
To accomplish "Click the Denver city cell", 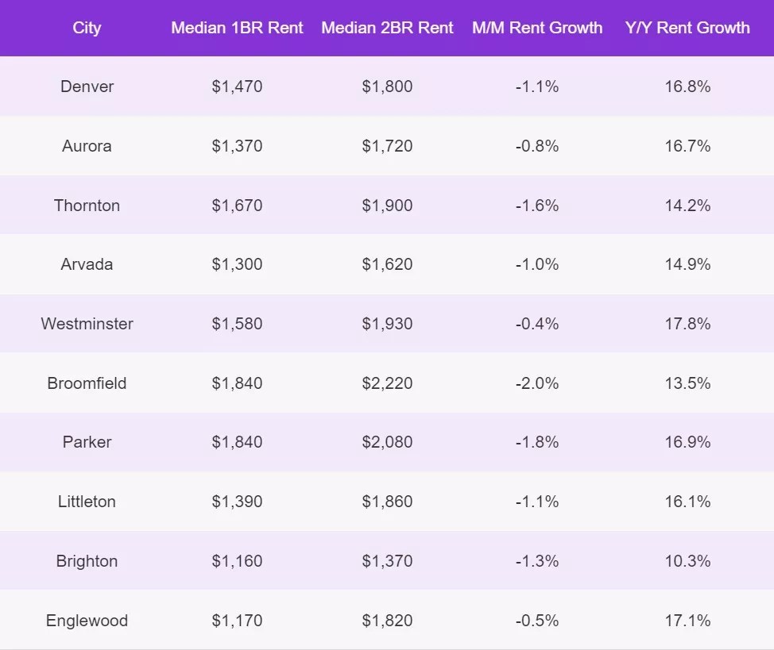I will pyautogui.click(x=87, y=87).
